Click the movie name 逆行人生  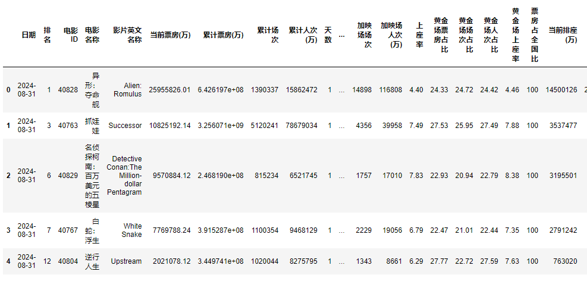[92, 261]
